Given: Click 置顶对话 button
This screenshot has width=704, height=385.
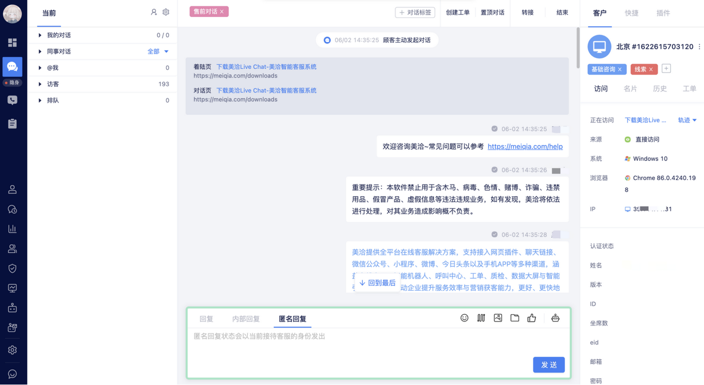Looking at the screenshot, I should pos(492,13).
